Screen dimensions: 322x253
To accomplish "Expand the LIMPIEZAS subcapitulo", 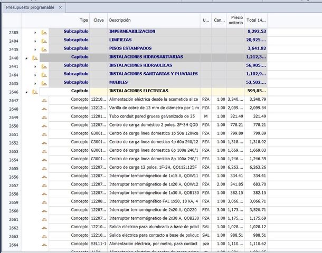I will pyautogui.click(x=35, y=41).
